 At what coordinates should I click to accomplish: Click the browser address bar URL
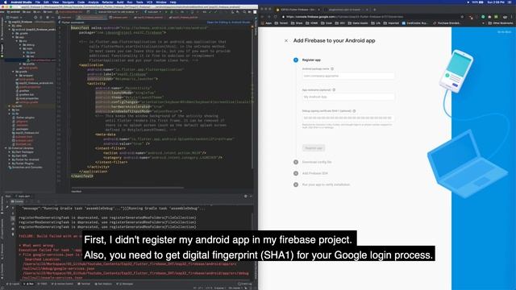[x=344, y=16]
